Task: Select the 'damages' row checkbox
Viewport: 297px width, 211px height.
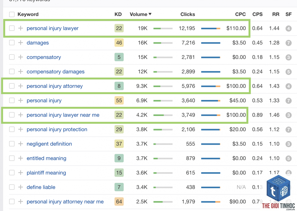Action: pos(12,43)
